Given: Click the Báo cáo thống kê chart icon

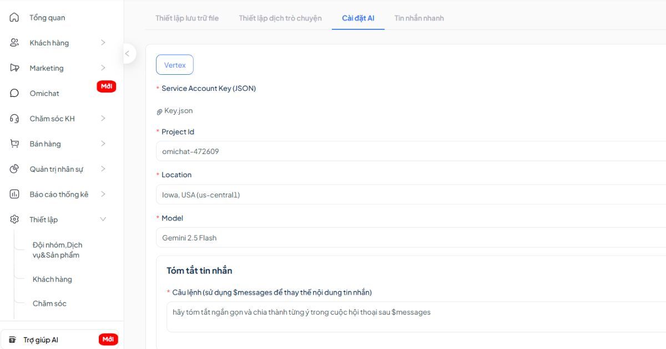Looking at the screenshot, I should pos(14,194).
